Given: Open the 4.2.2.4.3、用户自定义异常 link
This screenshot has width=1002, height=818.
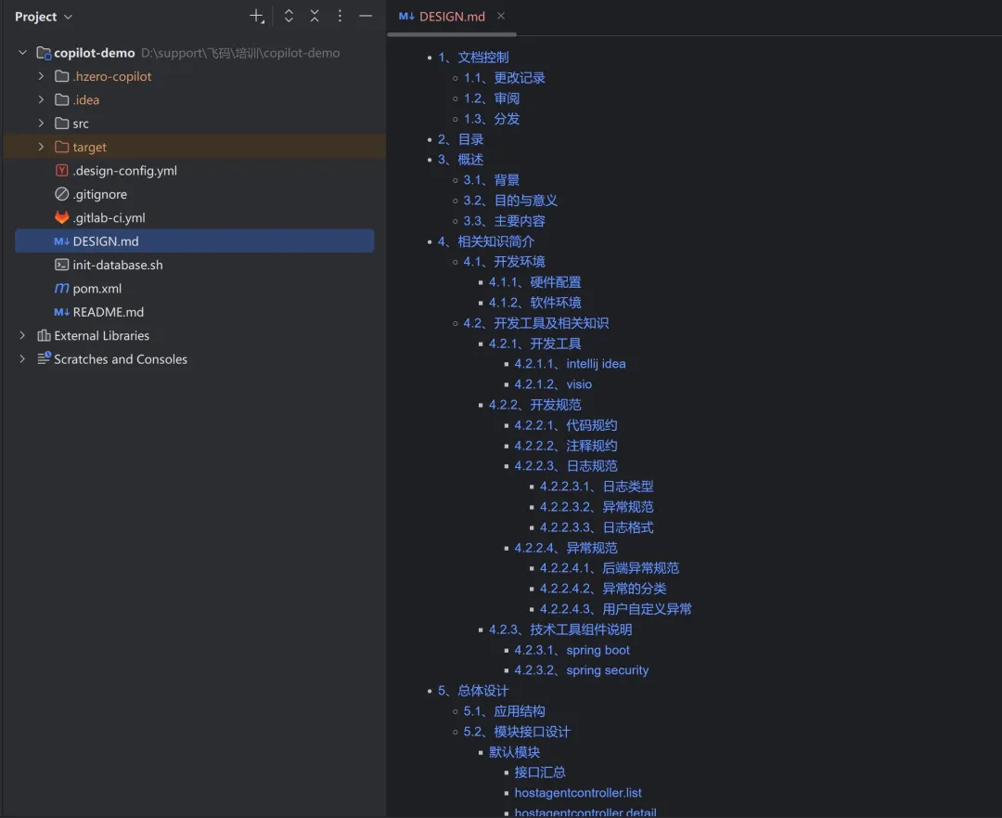Looking at the screenshot, I should [616, 609].
